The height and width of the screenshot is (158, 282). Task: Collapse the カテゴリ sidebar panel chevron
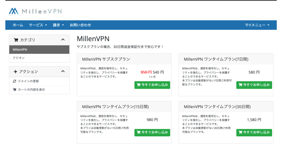[63, 40]
